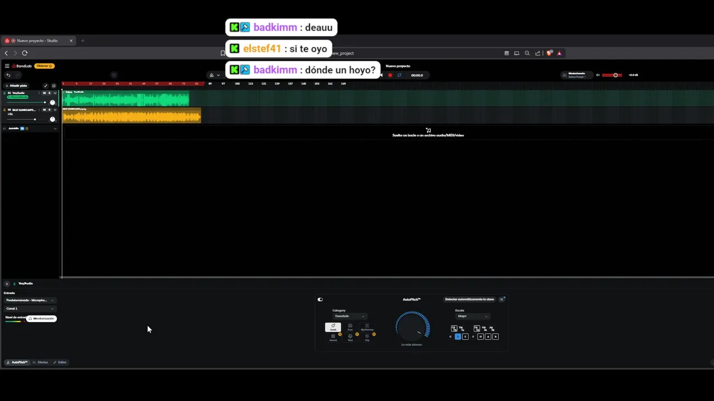The width and height of the screenshot is (714, 401).
Task: Open the Escala Mayor dropdown
Action: click(x=472, y=316)
